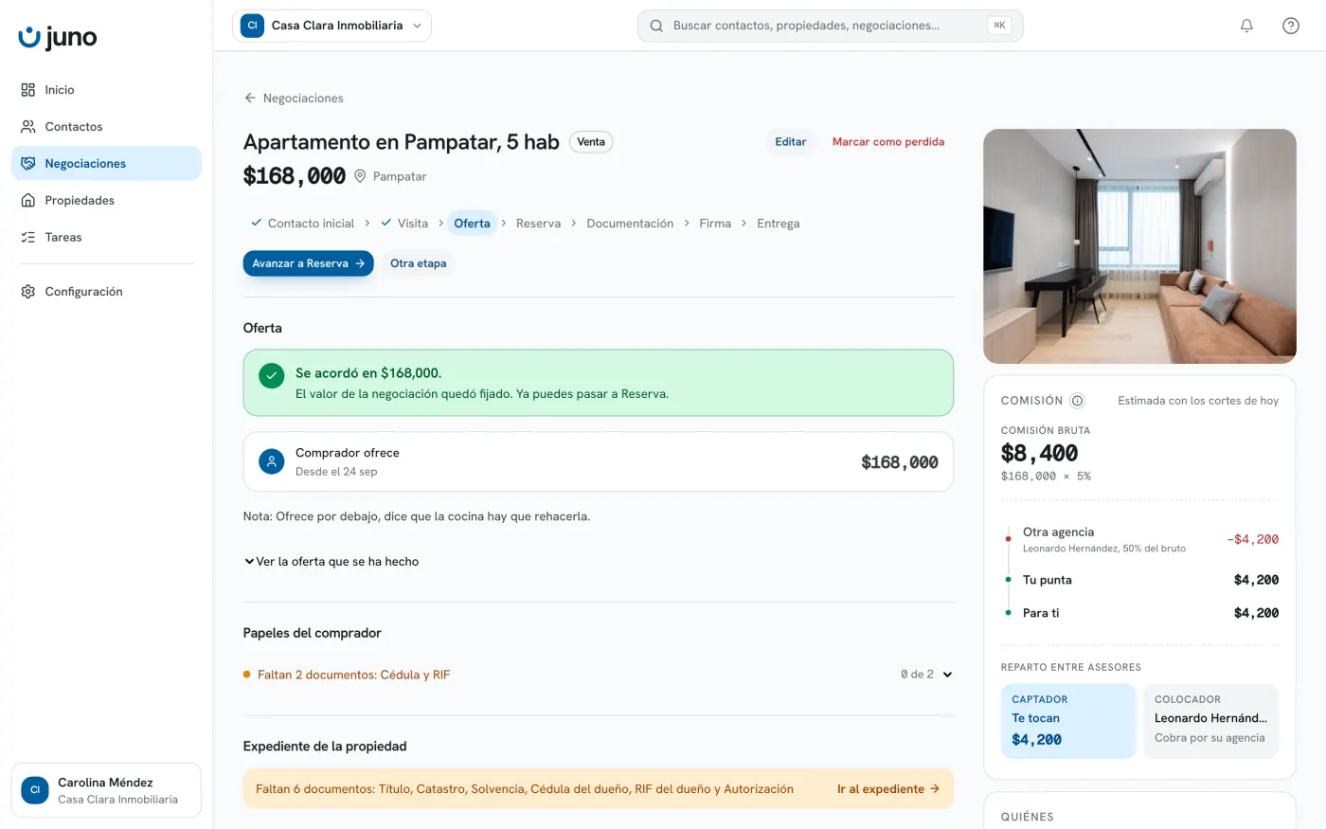This screenshot has height=829, width=1326.
Task: Select the Entrega stage
Action: [x=779, y=224]
